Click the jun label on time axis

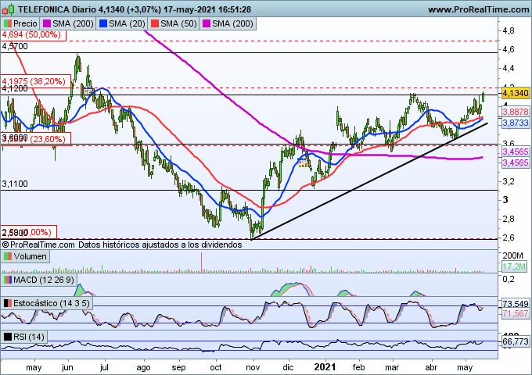(68, 368)
